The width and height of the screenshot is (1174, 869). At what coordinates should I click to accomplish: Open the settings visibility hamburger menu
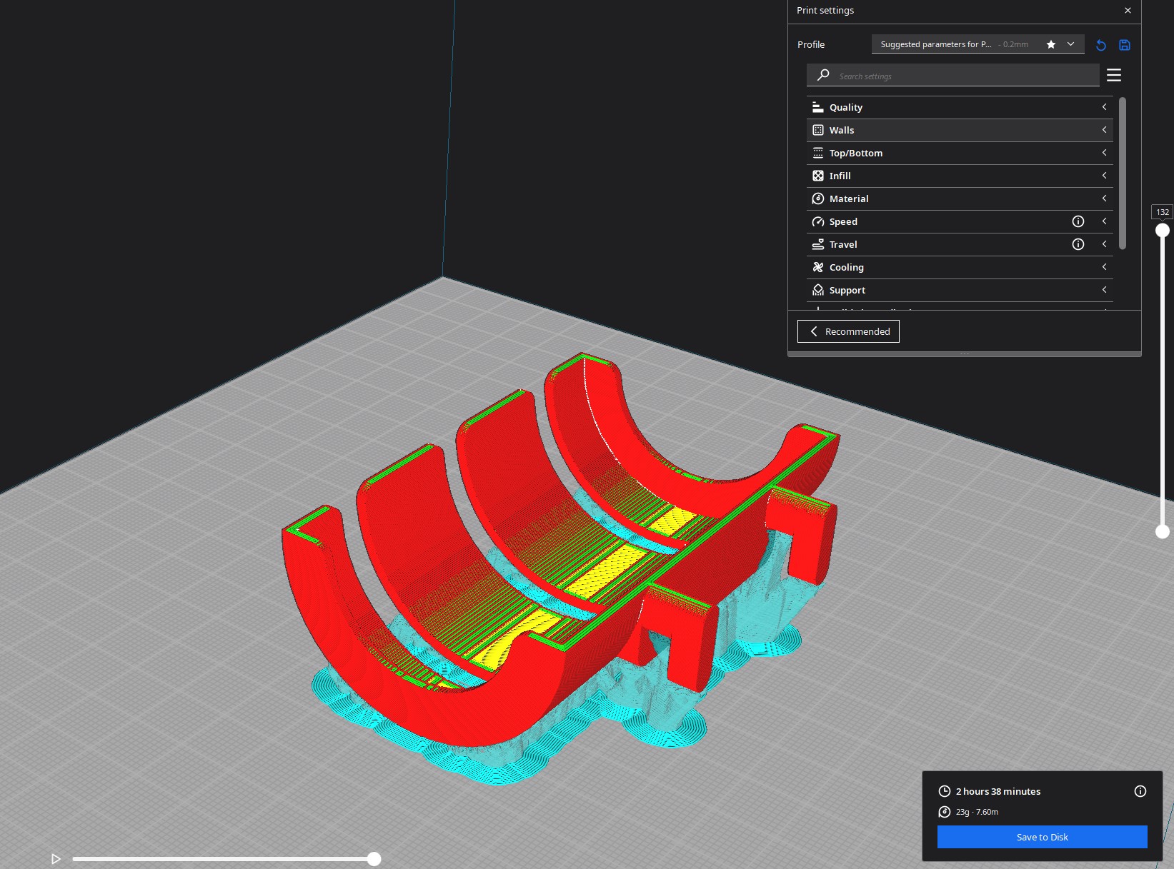(1113, 75)
